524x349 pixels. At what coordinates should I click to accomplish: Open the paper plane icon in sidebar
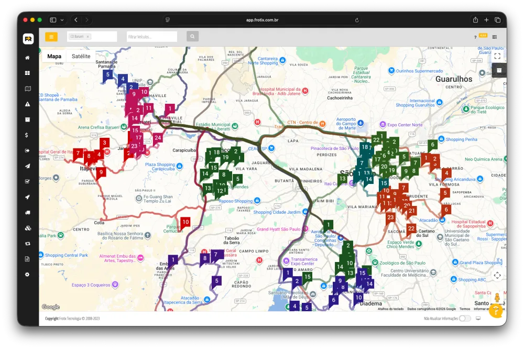[27, 166]
